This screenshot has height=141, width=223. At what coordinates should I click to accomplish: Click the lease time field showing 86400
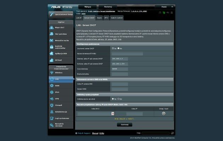[x=120, y=69]
